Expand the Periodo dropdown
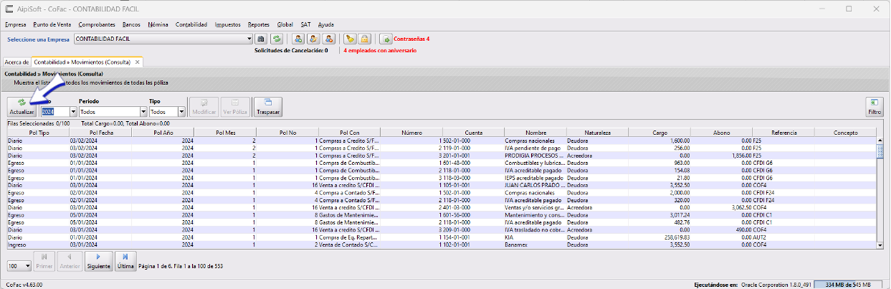Viewport: 891px width, 289px height. (x=142, y=111)
